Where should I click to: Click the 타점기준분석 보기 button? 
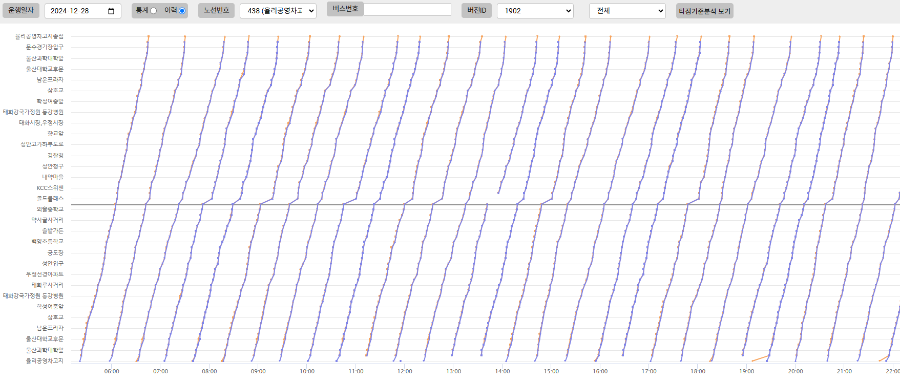pyautogui.click(x=704, y=11)
